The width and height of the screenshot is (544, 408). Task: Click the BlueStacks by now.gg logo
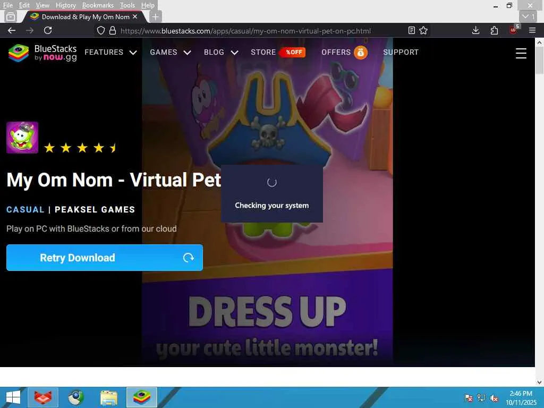point(42,53)
